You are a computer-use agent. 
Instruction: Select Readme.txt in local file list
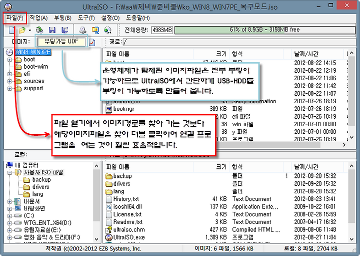click(x=128, y=222)
